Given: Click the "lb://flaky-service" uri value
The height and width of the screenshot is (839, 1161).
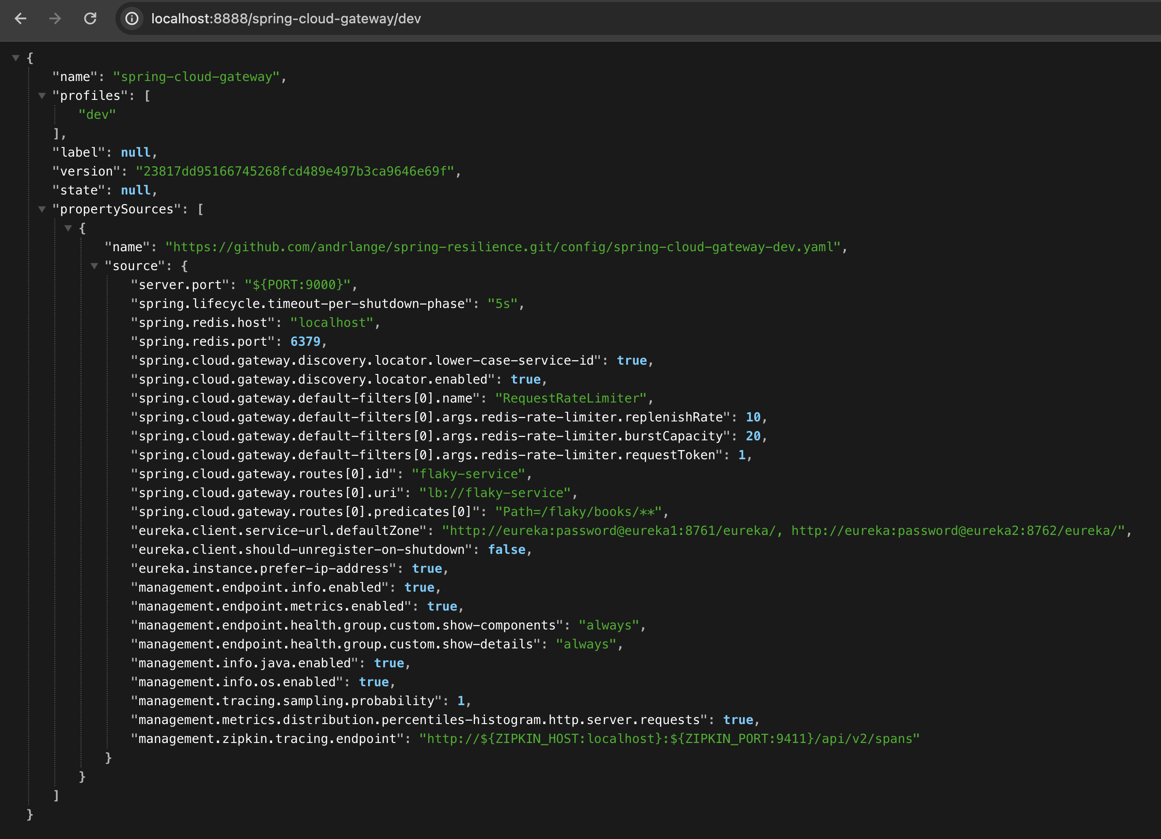Looking at the screenshot, I should [495, 493].
